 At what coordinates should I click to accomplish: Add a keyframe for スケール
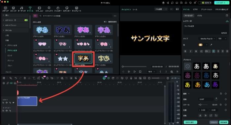[226, 105]
